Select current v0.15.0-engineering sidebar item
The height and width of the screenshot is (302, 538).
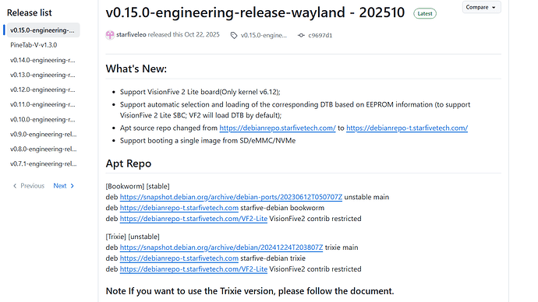[43, 30]
